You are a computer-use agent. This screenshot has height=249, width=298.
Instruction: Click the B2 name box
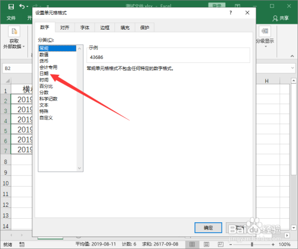17,68
